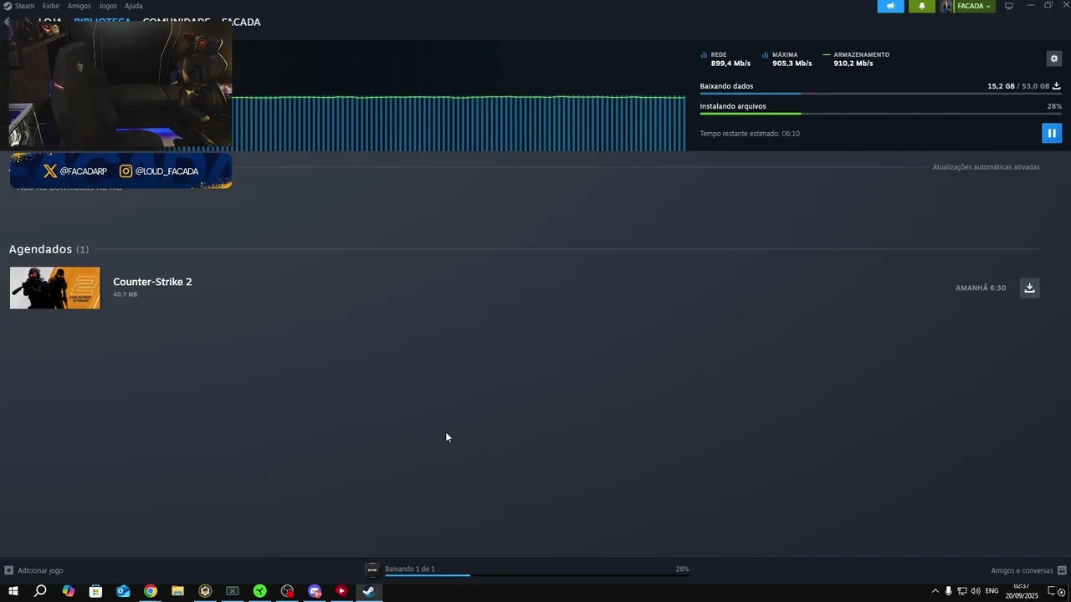Open Outlook from the taskbar
Image resolution: width=1071 pixels, height=602 pixels.
pyautogui.click(x=123, y=591)
